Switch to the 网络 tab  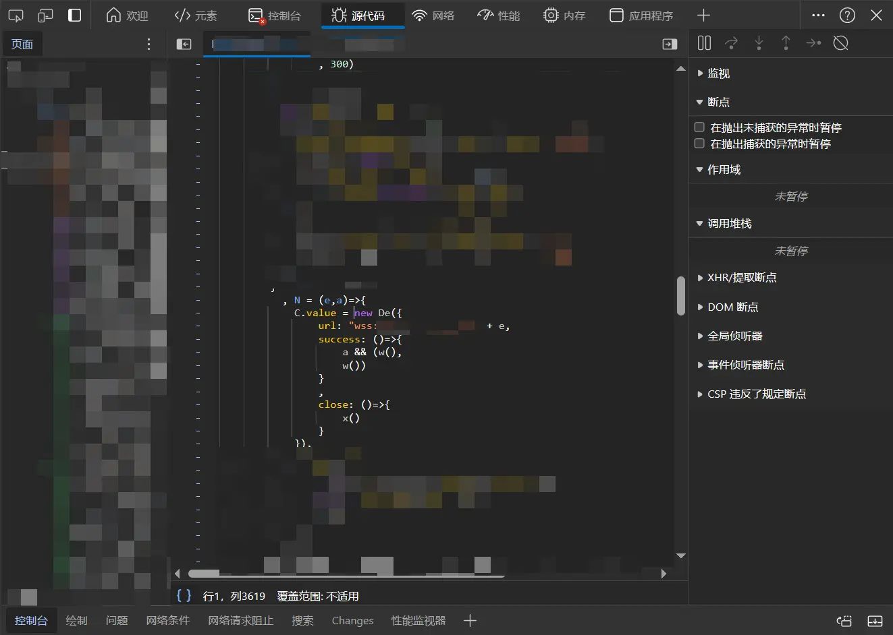433,16
